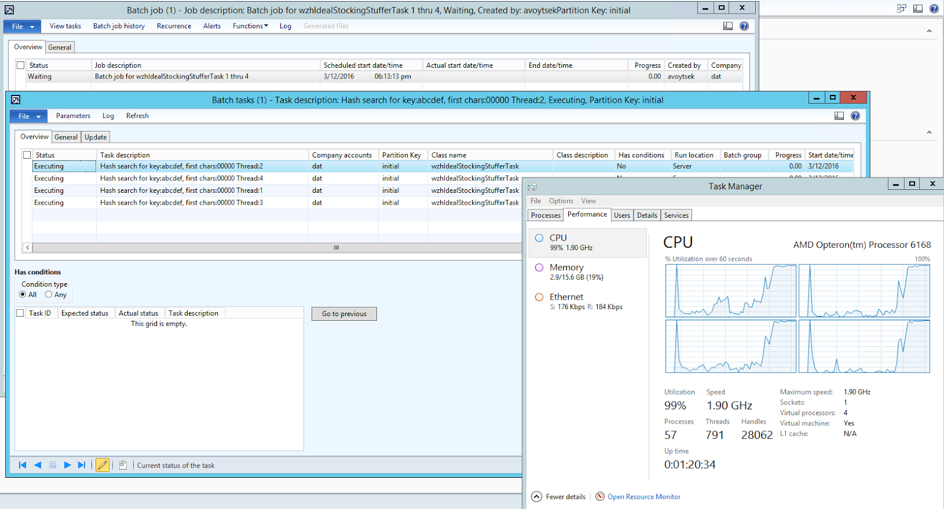Jump to the first record in Batch tasks
Viewport: 944px width, 509px height.
[22, 465]
